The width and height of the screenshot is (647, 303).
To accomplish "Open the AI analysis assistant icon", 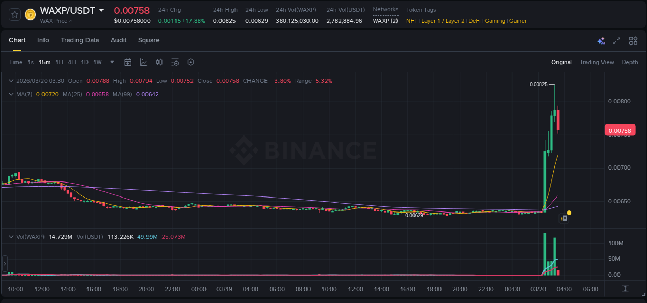I will [x=601, y=40].
